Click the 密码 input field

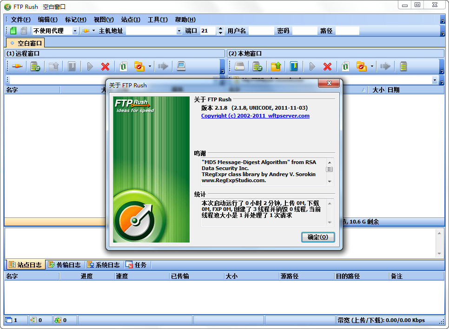305,31
